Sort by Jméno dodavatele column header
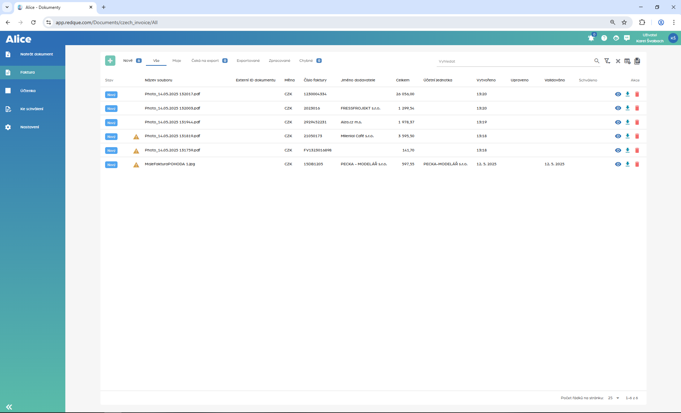The height and width of the screenshot is (413, 681). [358, 80]
